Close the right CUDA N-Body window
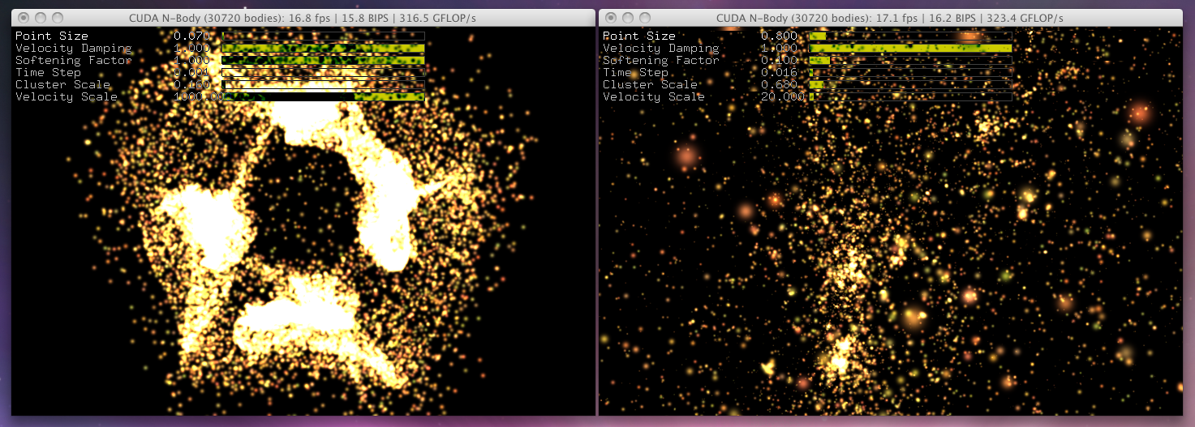This screenshot has width=1195, height=427. pyautogui.click(x=610, y=18)
